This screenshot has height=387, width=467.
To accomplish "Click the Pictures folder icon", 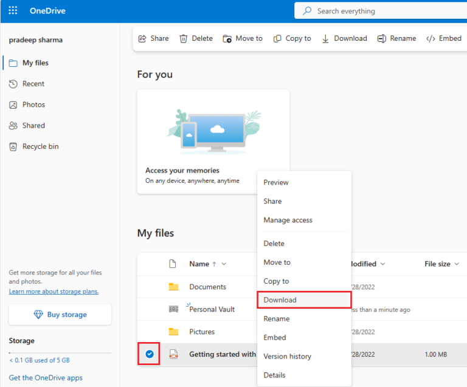I will [x=174, y=332].
